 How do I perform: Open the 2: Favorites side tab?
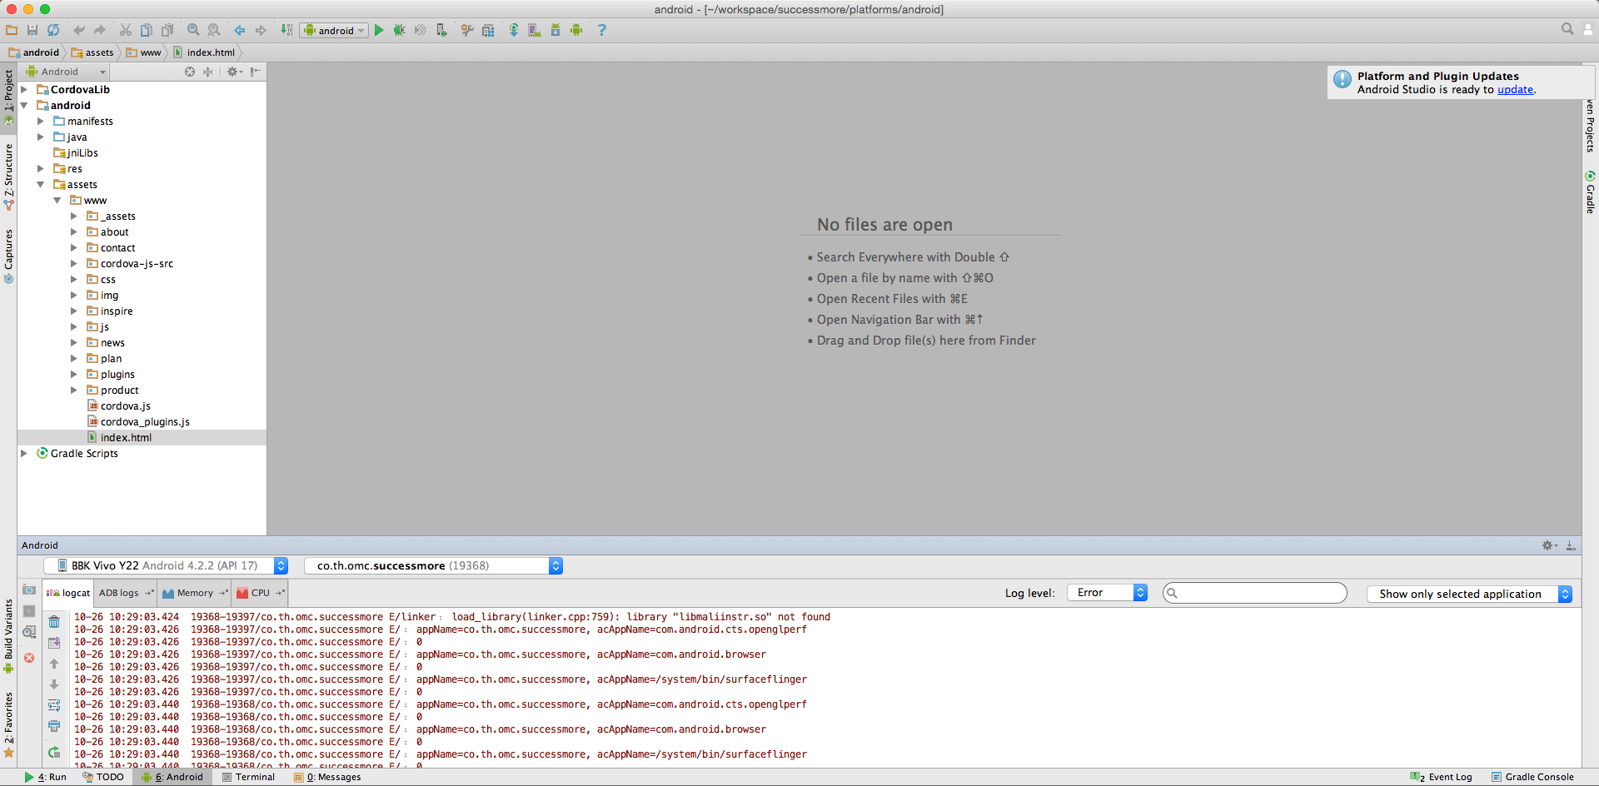click(x=8, y=725)
